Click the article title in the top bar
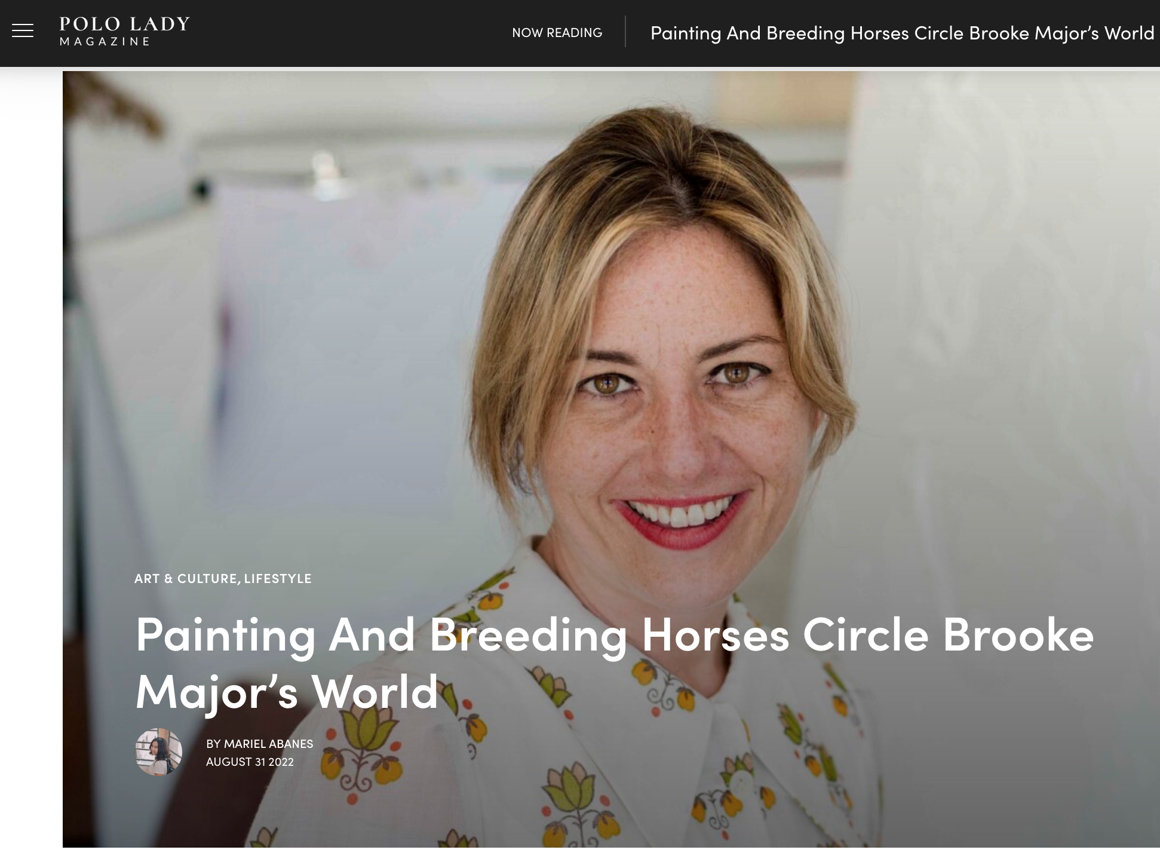 click(x=902, y=33)
